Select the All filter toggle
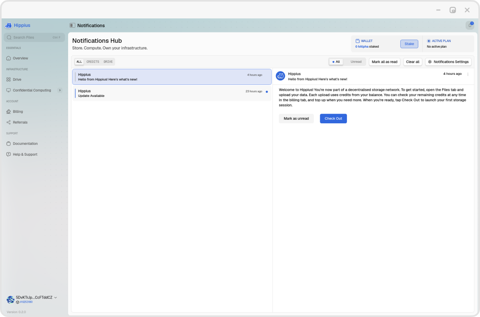The width and height of the screenshot is (480, 317). tap(336, 62)
